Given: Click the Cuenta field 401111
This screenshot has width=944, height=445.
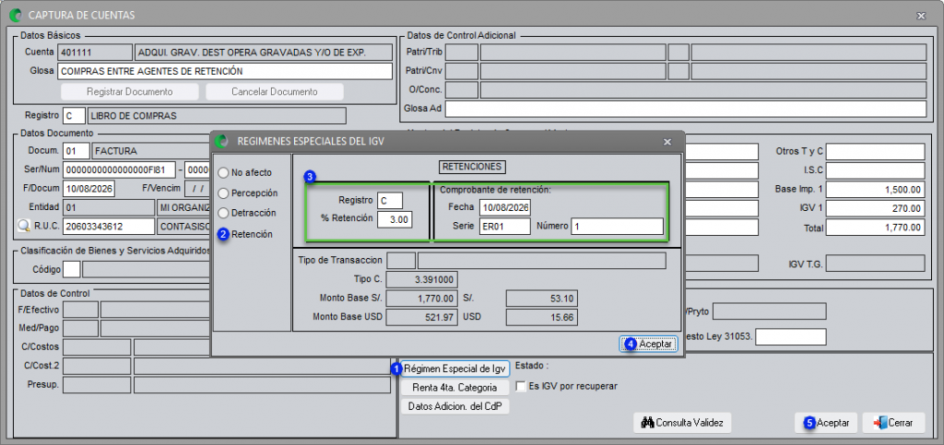Looking at the screenshot, I should (95, 53).
